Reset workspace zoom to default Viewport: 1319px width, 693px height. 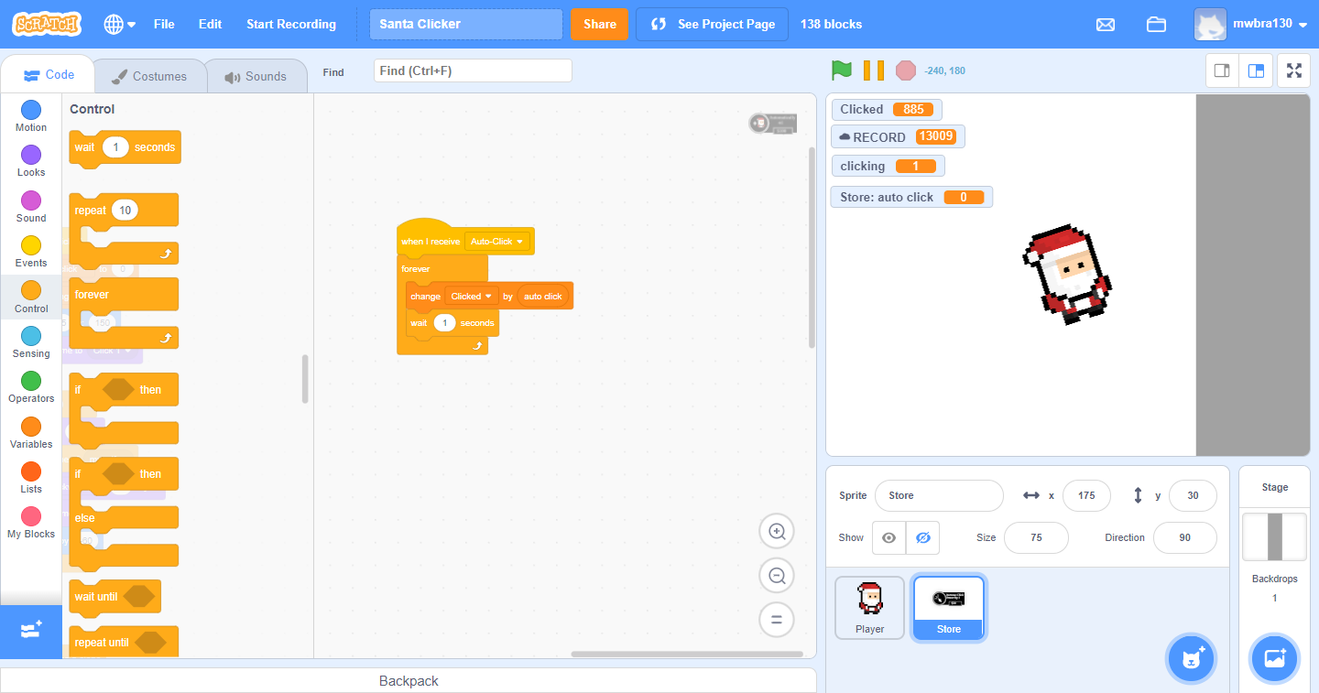point(777,620)
